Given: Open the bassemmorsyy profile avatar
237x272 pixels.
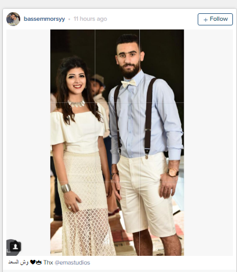Looking at the screenshot, I should tap(13, 19).
